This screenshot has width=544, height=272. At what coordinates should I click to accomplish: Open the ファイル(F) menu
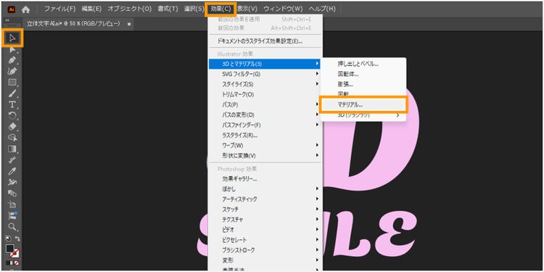point(59,9)
